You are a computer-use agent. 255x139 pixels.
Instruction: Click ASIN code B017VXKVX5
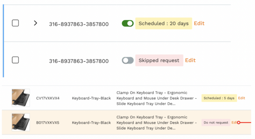point(48,123)
